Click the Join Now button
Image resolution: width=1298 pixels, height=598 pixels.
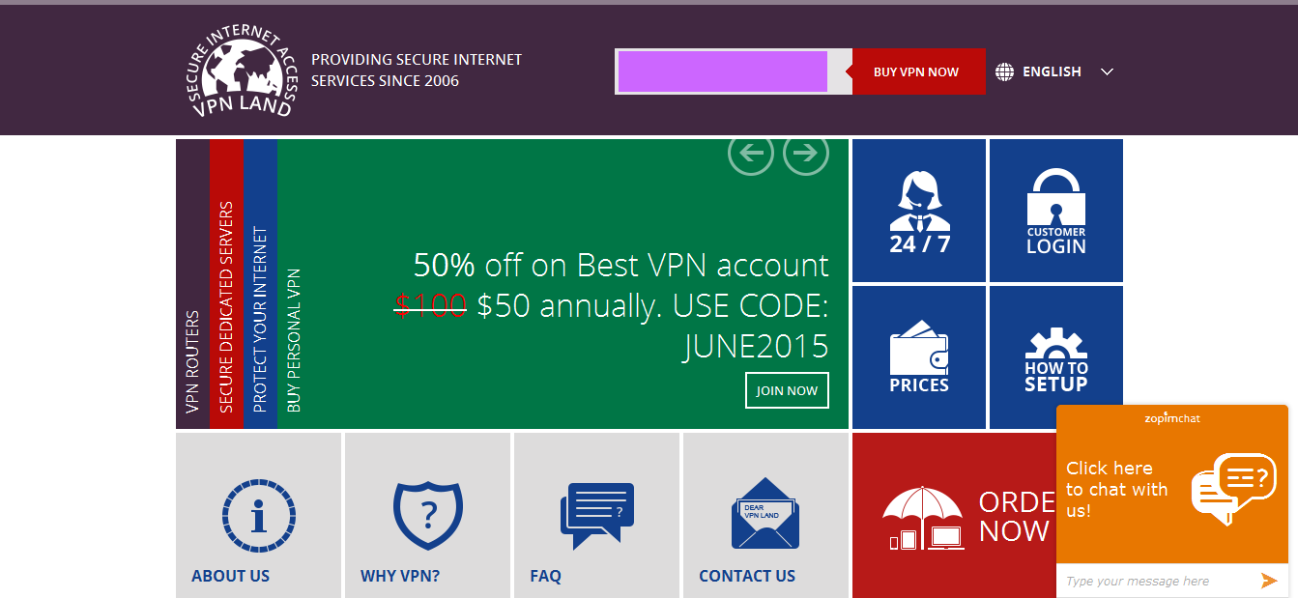tap(787, 390)
